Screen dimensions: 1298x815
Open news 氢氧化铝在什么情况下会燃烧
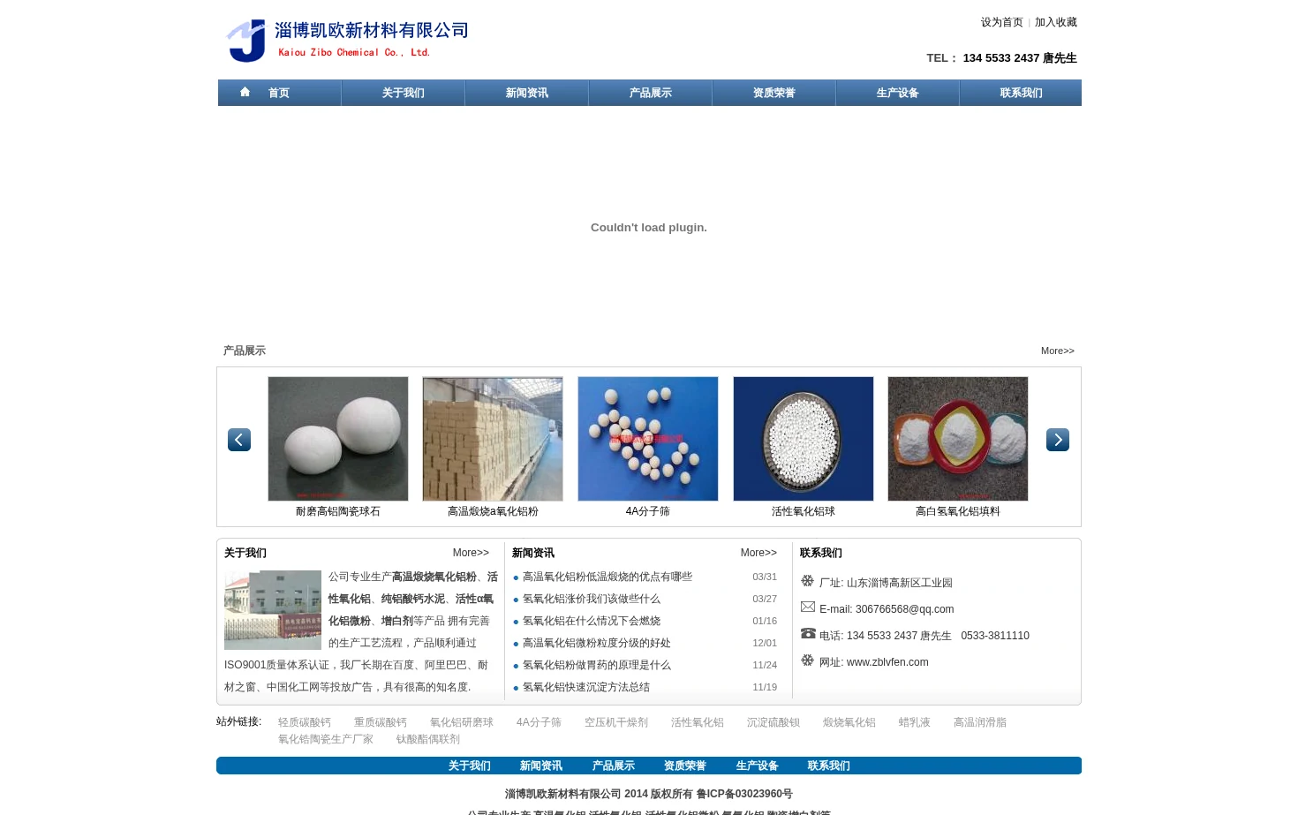pos(592,621)
